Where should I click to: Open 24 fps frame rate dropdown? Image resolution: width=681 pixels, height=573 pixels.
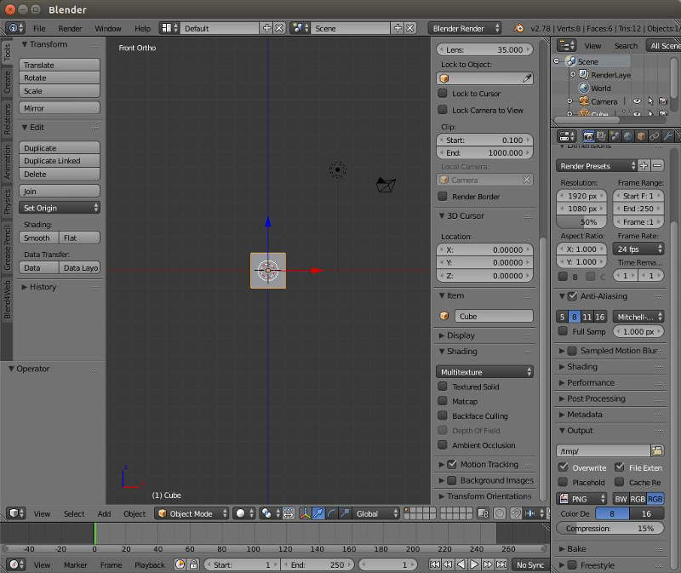638,249
